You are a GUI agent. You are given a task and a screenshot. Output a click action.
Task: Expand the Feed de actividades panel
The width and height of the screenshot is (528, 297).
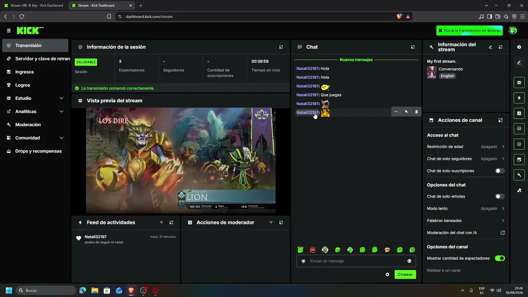click(171, 222)
